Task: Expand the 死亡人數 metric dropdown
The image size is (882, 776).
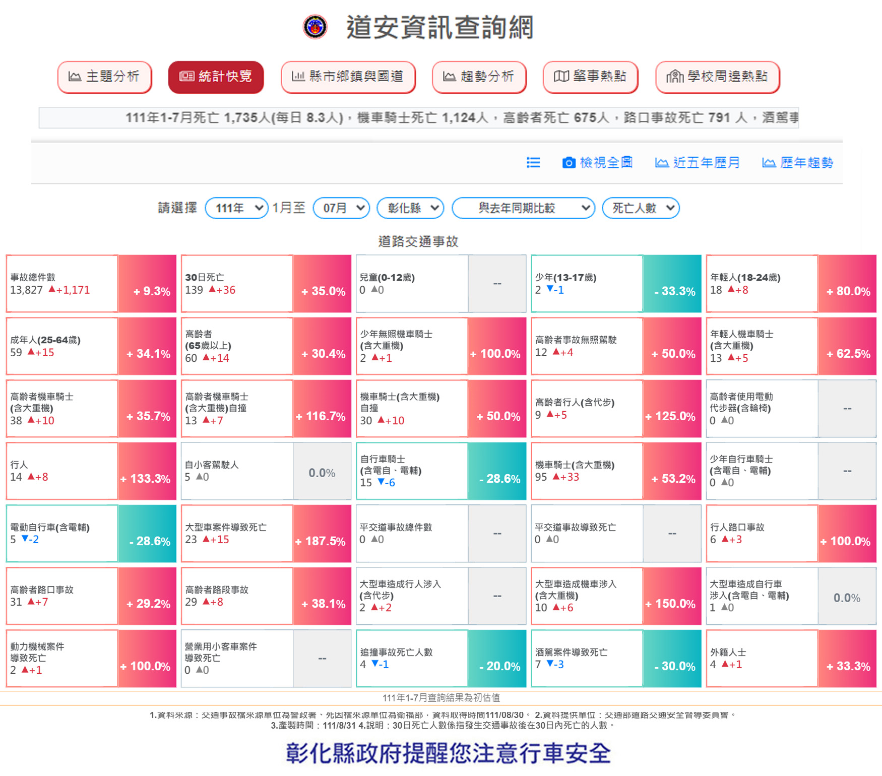Action: click(641, 208)
